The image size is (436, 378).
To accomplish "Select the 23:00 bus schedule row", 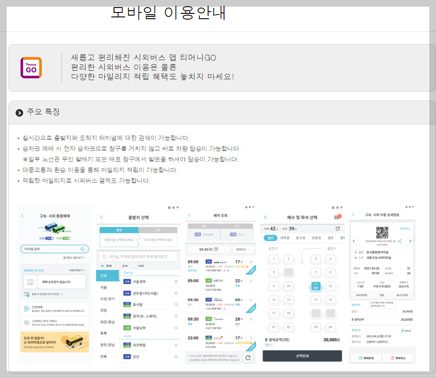I will pos(220,342).
